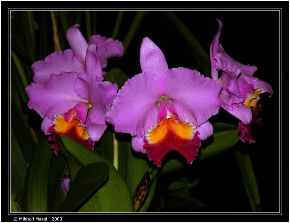Click the small purple bud near bottom left

tap(66, 184)
